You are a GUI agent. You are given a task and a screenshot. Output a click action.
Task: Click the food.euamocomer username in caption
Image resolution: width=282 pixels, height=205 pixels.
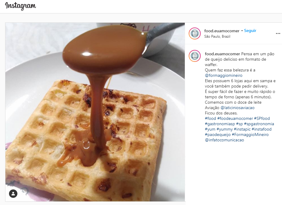click(x=222, y=54)
